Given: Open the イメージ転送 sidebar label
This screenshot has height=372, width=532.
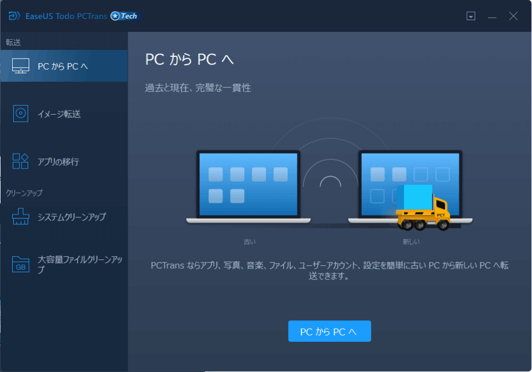Looking at the screenshot, I should pos(59,114).
